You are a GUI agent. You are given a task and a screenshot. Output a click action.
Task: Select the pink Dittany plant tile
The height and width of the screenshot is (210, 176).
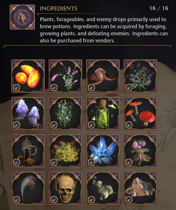pyautogui.click(x=65, y=76)
